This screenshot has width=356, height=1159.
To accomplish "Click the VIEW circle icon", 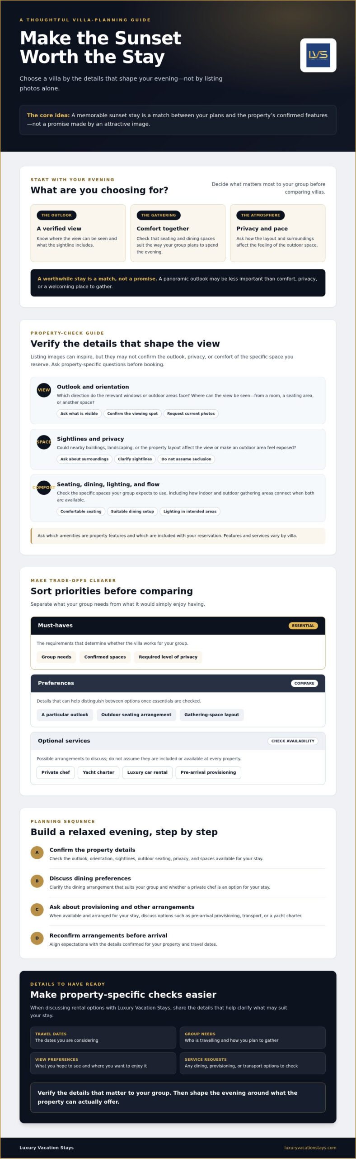I will 44,390.
